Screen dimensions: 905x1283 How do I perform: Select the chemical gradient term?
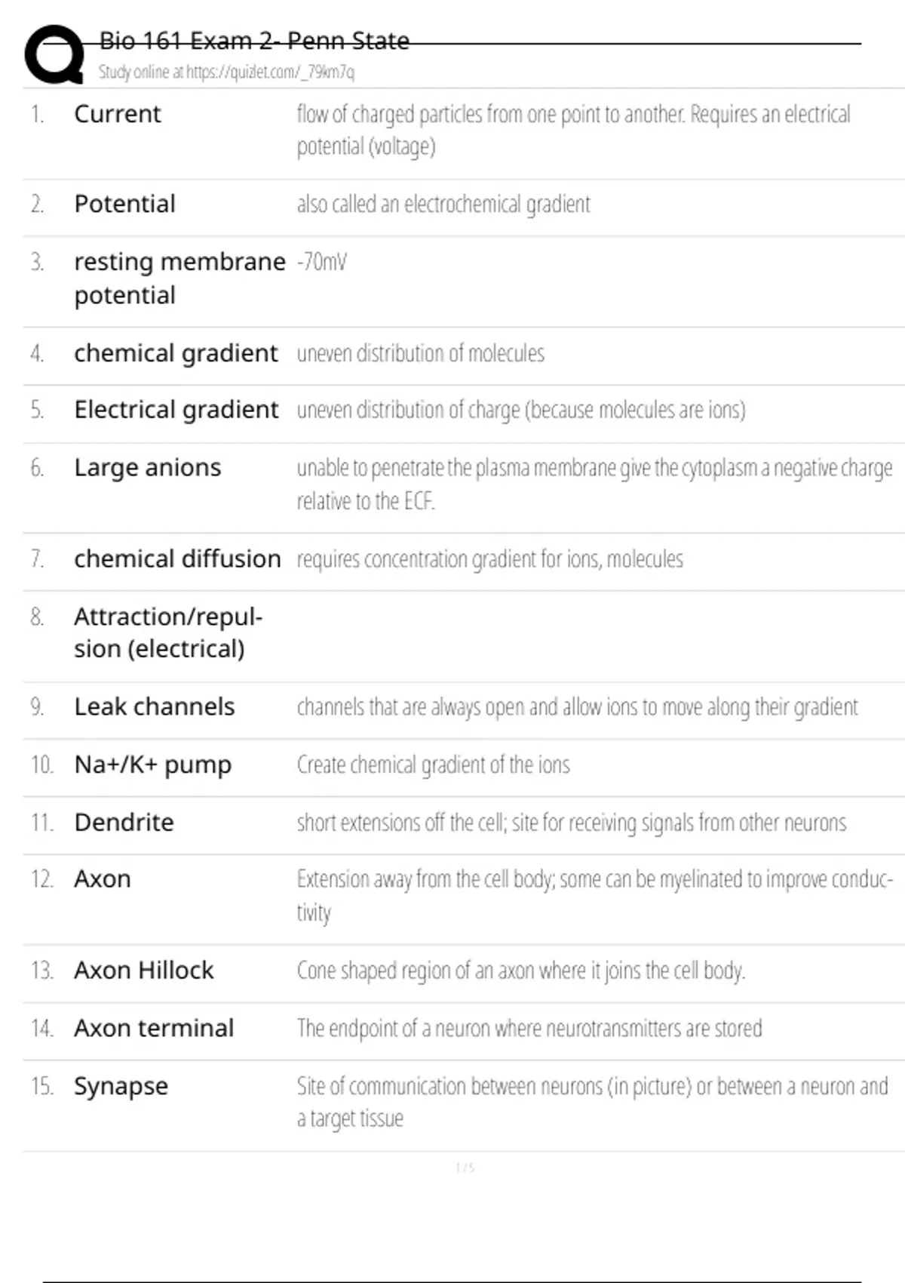pyautogui.click(x=176, y=353)
